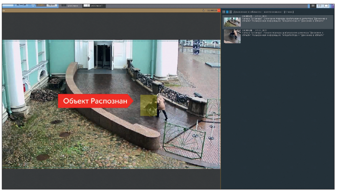
Task: Open the first event thumbnail of the entrance
Action: tap(232, 22)
